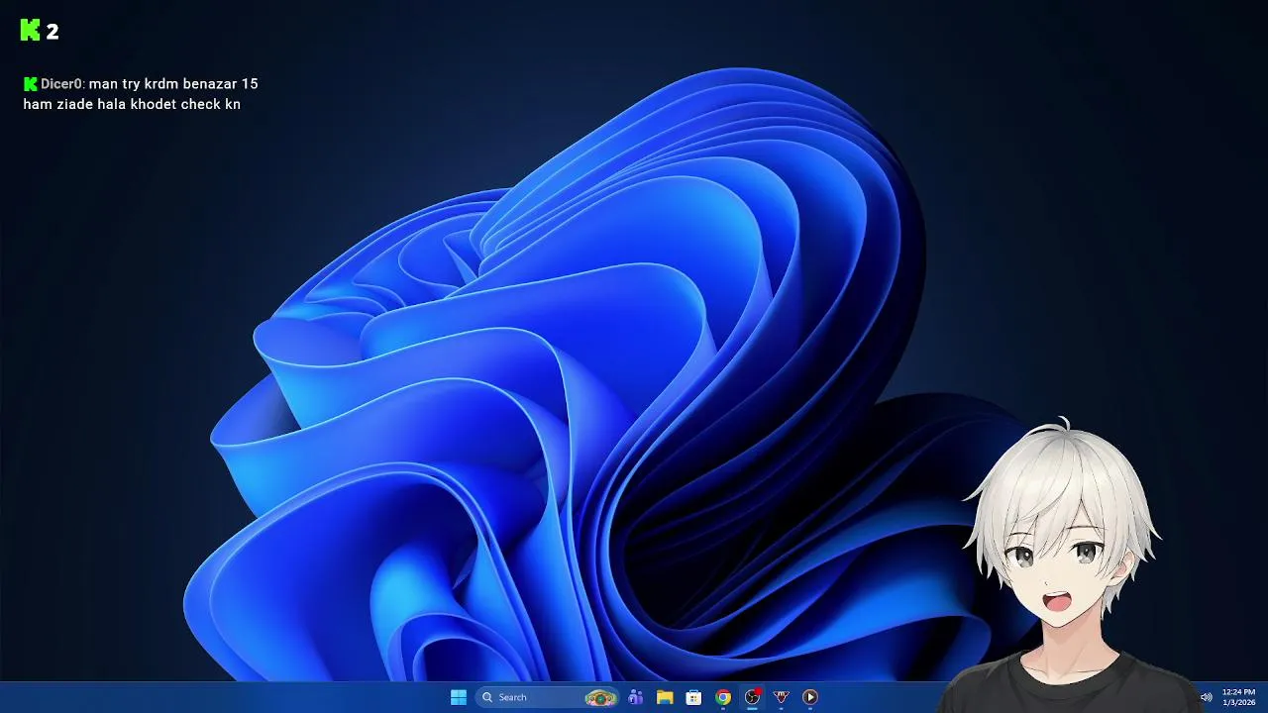Switch to OBS Studio in the taskbar
This screenshot has height=713, width=1268.
753,697
